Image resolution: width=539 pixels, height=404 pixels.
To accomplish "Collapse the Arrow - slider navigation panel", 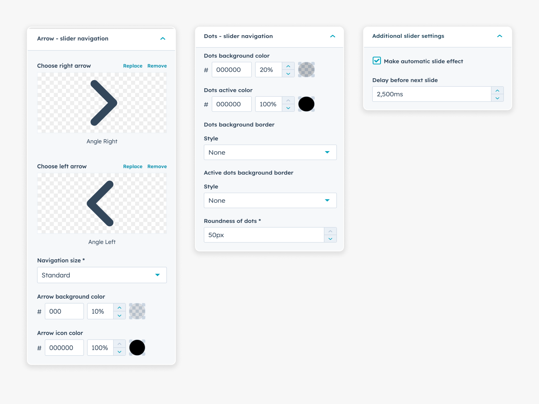I will [163, 38].
